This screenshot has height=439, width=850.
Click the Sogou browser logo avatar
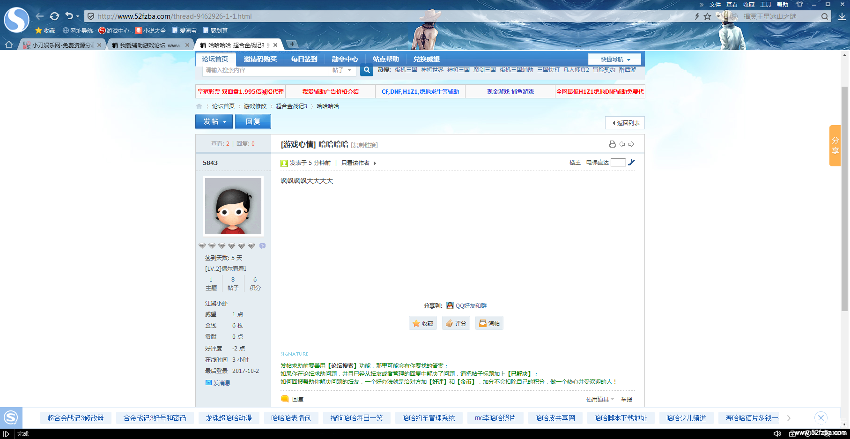click(x=16, y=20)
